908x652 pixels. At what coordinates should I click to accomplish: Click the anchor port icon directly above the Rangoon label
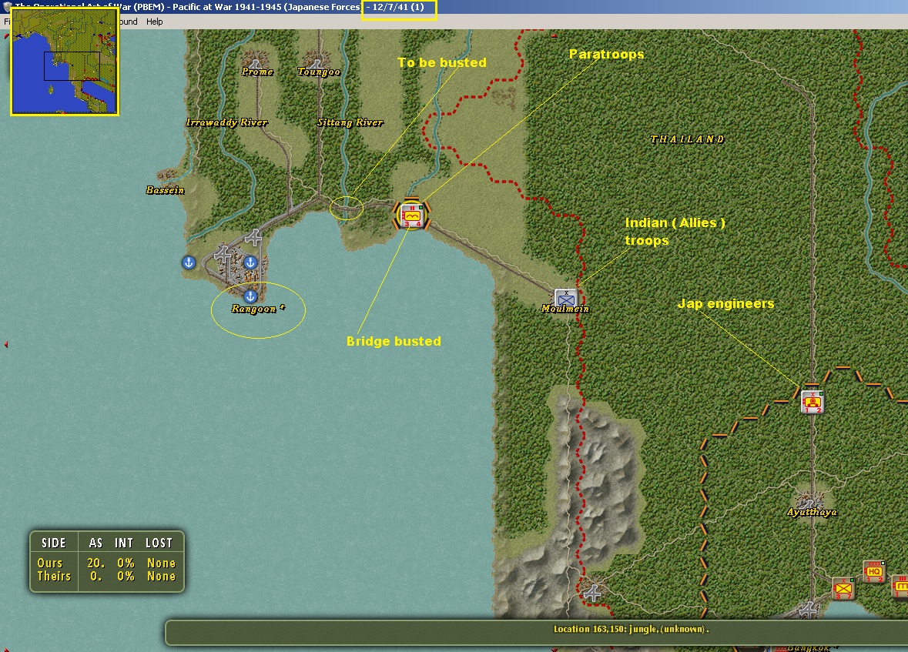(250, 296)
